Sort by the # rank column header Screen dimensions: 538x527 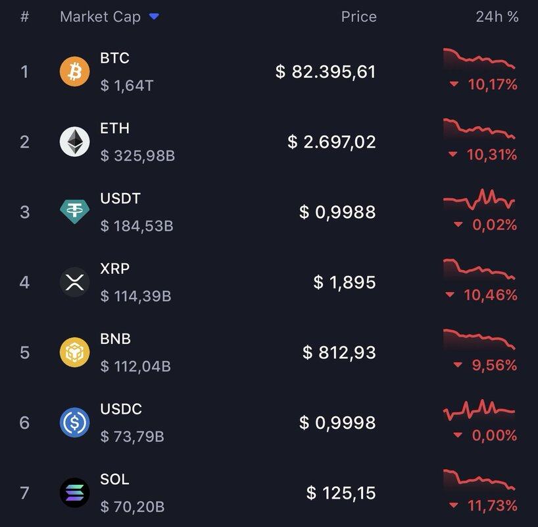24,17
